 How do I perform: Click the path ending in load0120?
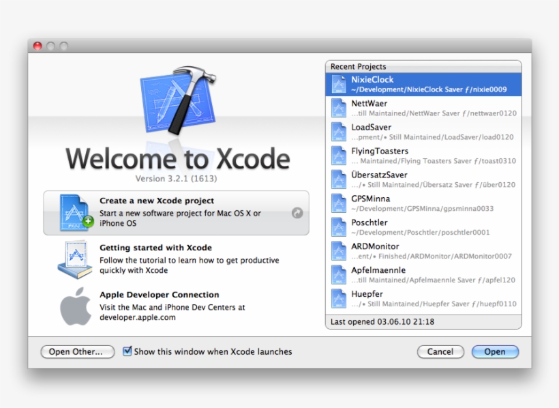432,137
